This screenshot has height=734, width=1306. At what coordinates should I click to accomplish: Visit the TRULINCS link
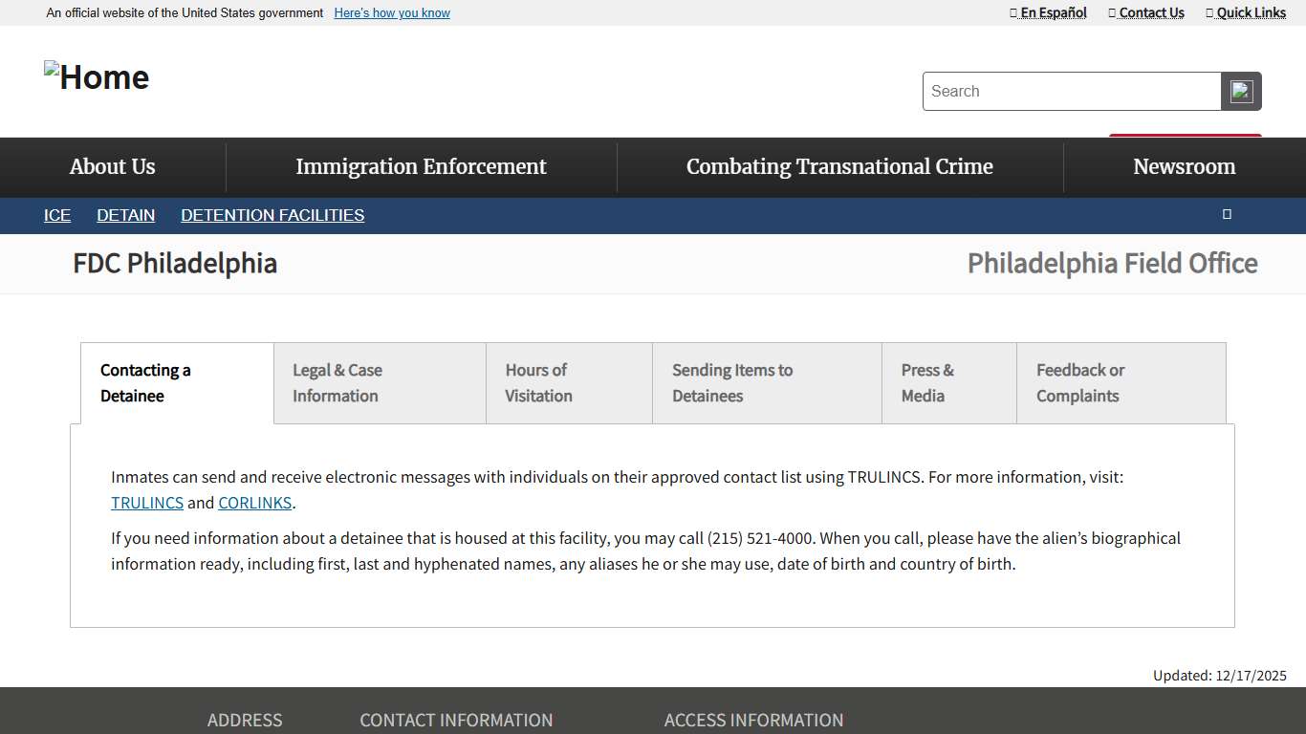(147, 504)
